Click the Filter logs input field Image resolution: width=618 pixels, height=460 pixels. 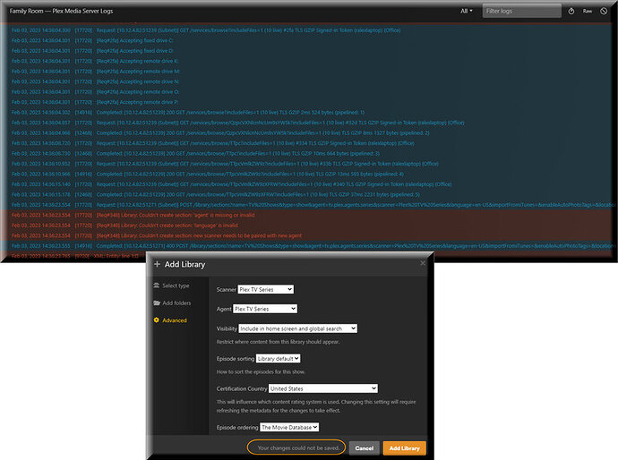(522, 11)
